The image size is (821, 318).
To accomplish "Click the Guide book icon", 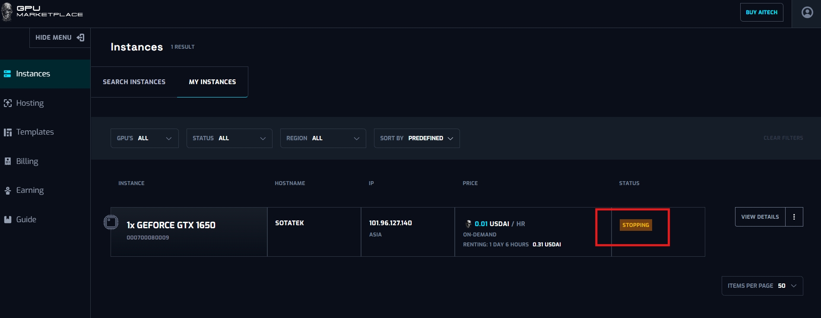I will 7,220.
